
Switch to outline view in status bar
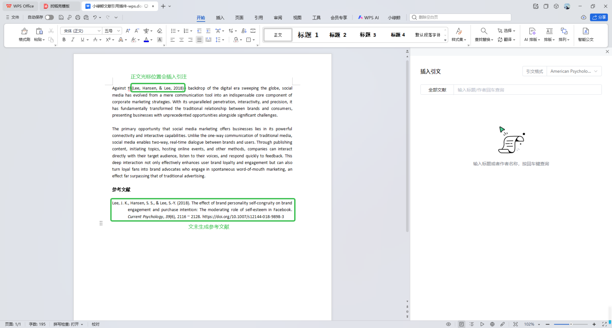coord(471,324)
